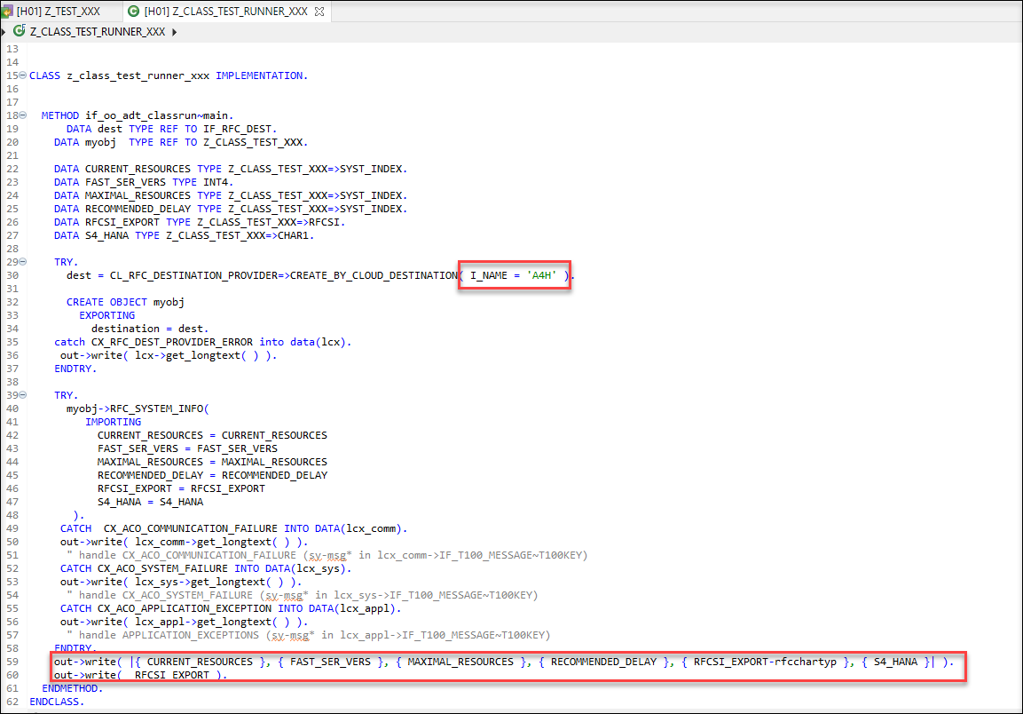Click the Z_CLASS_TEST_RUNNER_XXX breadcrumb class icon

point(19,31)
